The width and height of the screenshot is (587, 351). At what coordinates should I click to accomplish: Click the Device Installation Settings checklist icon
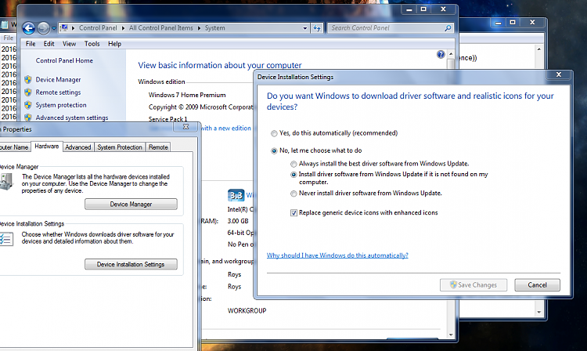click(6, 239)
